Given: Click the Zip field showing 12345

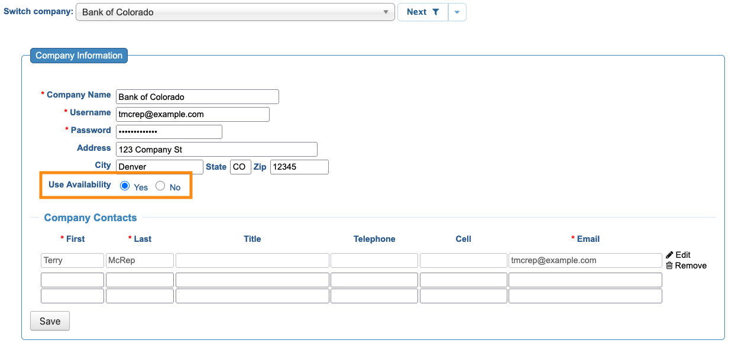Looking at the screenshot, I should pos(299,167).
